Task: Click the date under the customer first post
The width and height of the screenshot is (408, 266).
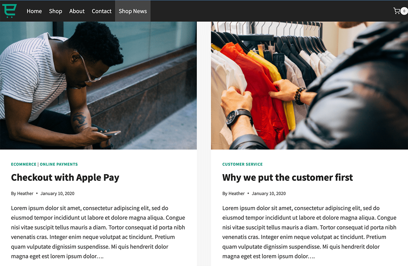Action: click(269, 193)
